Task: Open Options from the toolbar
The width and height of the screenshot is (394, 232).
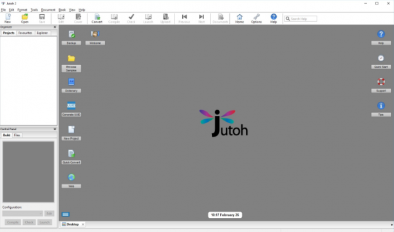Action: [256, 19]
